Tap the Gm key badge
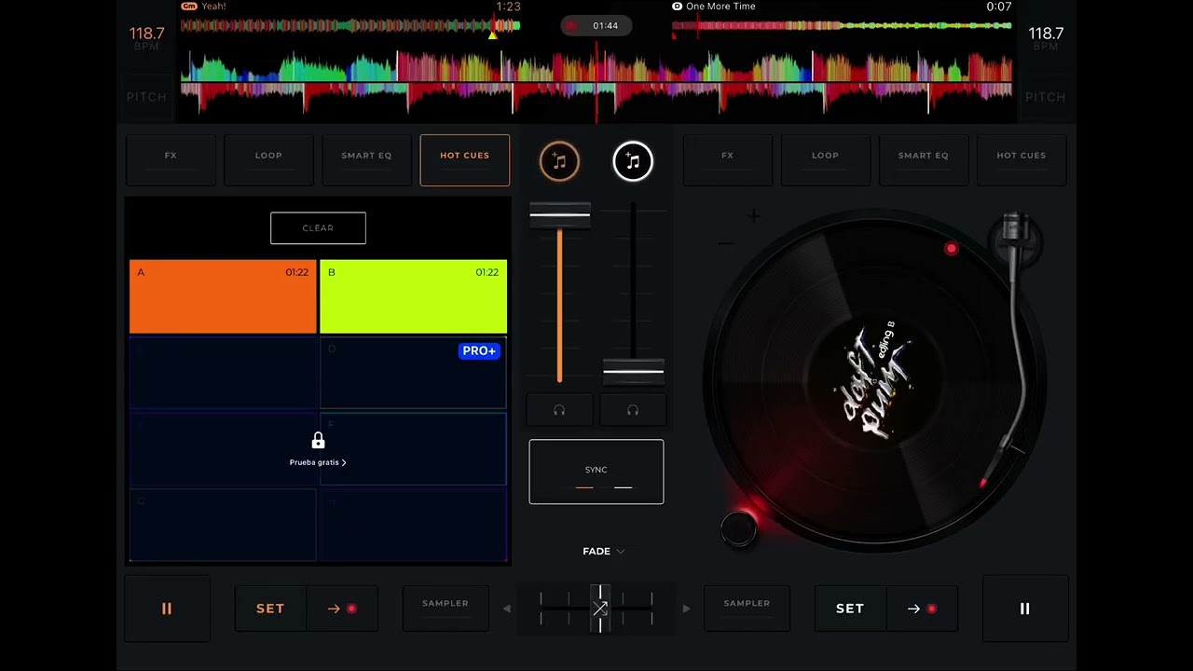The height and width of the screenshot is (671, 1193). pyautogui.click(x=189, y=7)
